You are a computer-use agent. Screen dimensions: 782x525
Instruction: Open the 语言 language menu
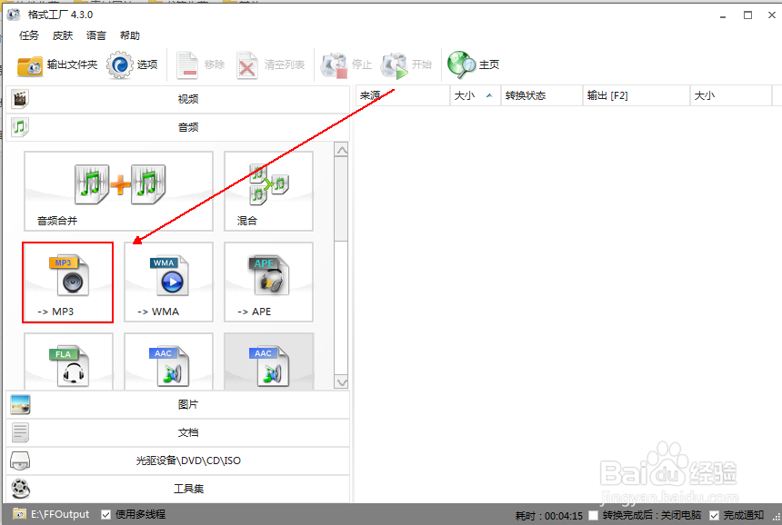coord(95,35)
